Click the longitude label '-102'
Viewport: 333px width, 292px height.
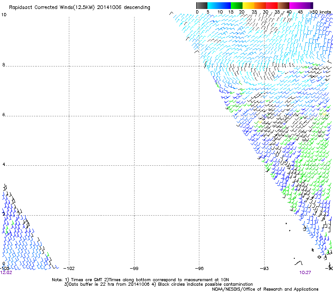pyautogui.click(x=69, y=269)
